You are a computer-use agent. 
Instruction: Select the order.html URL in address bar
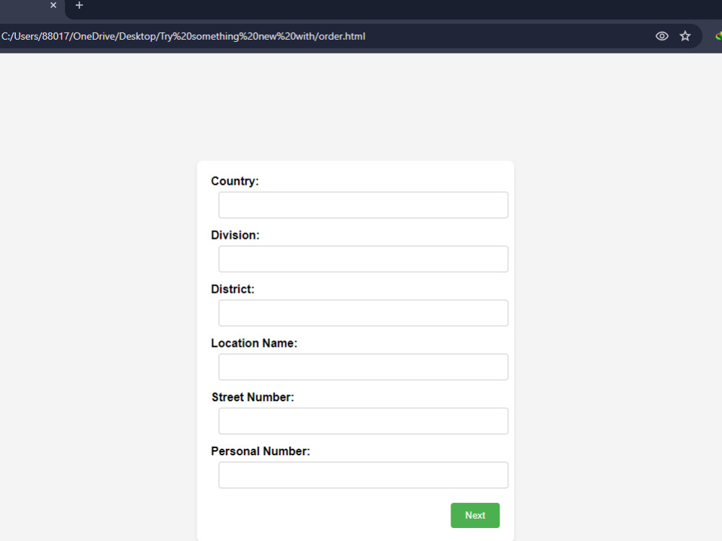click(x=183, y=36)
